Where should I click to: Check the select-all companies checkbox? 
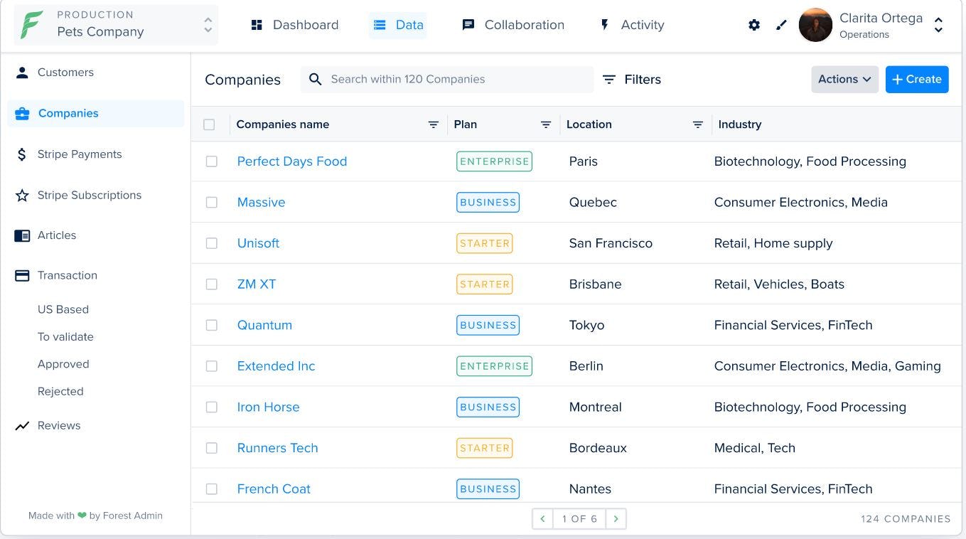pyautogui.click(x=210, y=124)
